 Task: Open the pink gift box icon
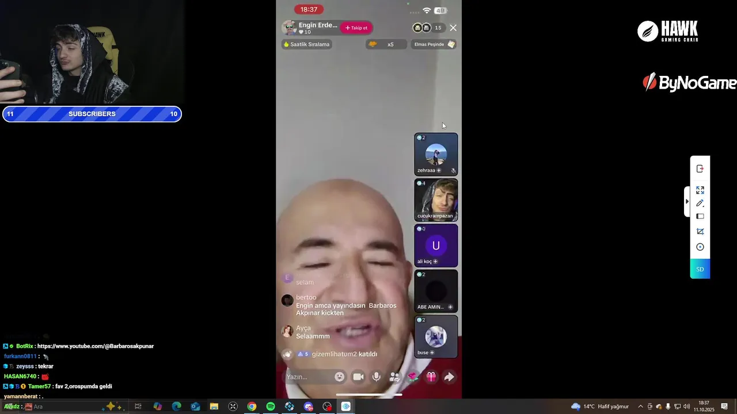click(431, 377)
